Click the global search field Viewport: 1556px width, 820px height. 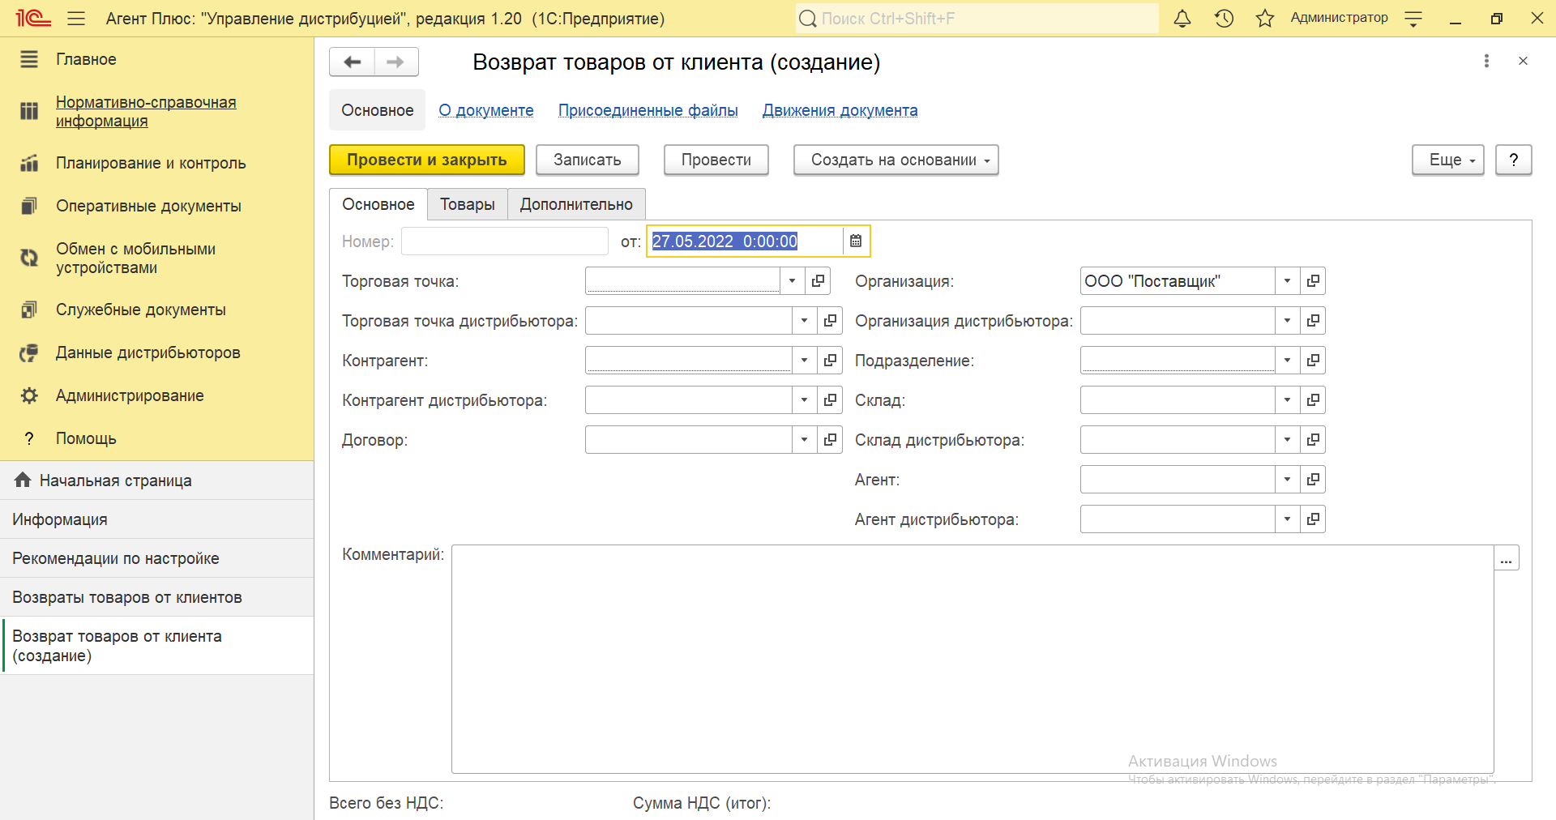point(977,18)
